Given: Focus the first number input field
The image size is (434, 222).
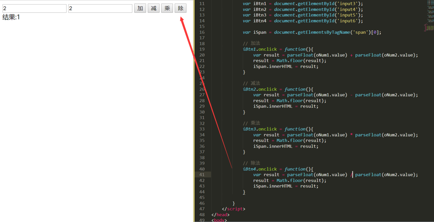Looking at the screenshot, I should (x=34, y=8).
